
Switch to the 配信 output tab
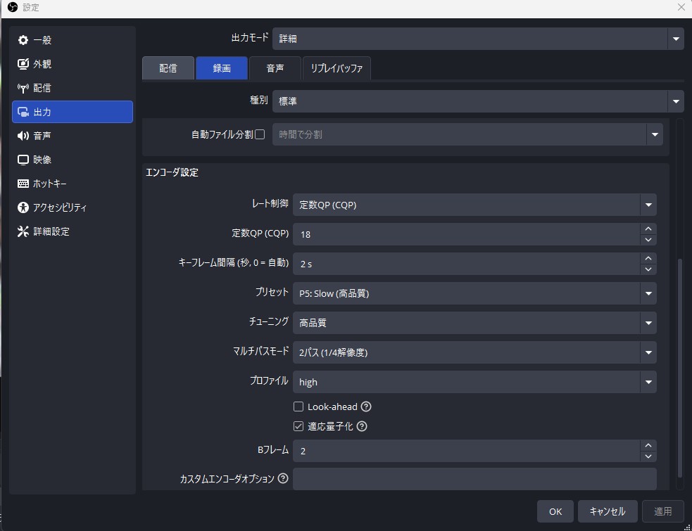[x=168, y=68]
